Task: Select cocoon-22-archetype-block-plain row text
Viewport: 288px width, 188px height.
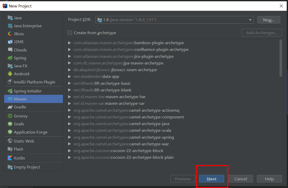Action: click(x=124, y=157)
